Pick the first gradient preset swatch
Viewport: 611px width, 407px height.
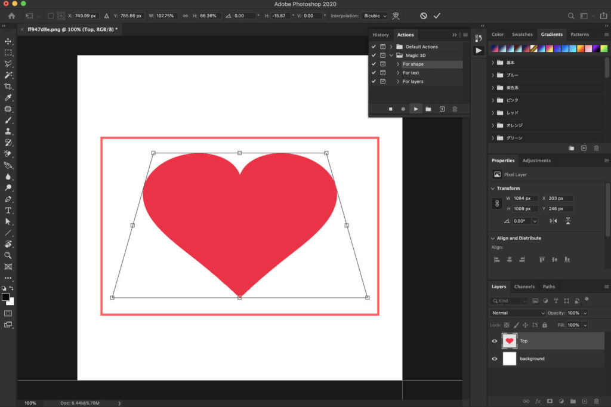pos(495,48)
